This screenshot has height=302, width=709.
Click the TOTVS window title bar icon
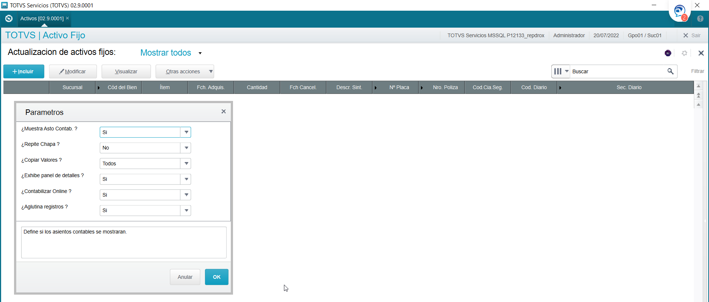(x=4, y=5)
